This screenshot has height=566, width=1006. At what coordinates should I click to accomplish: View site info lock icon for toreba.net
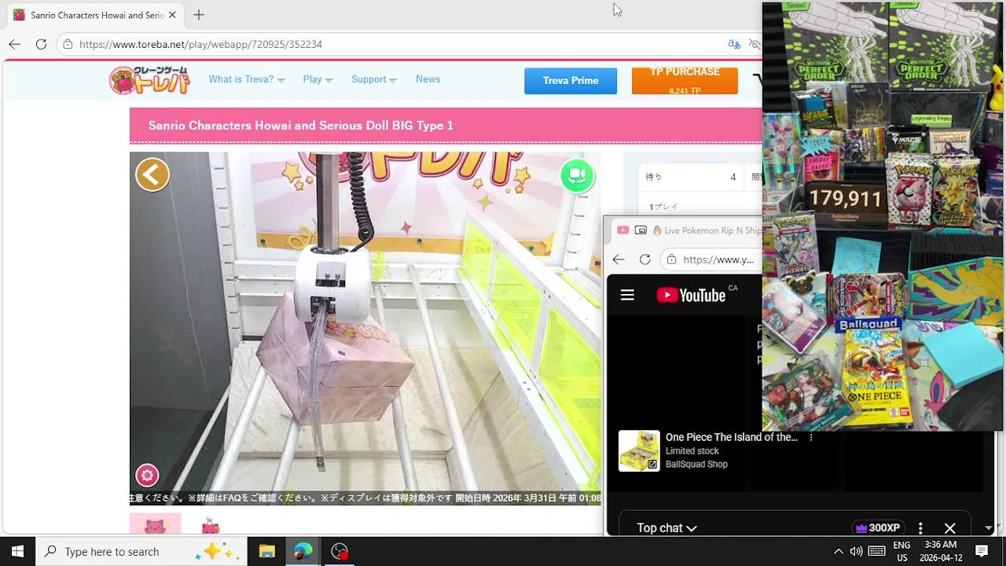point(68,44)
